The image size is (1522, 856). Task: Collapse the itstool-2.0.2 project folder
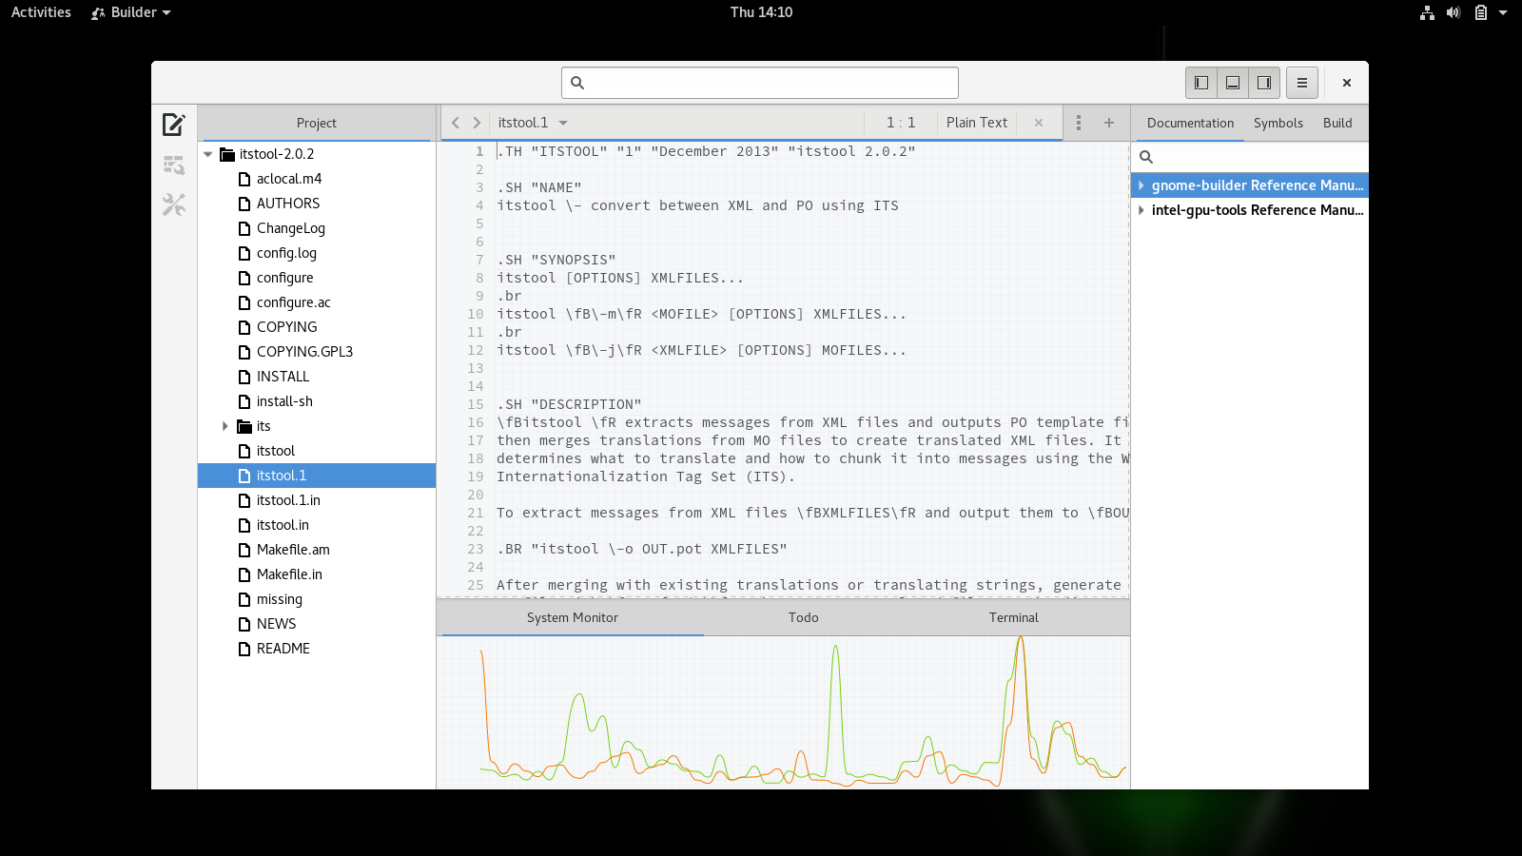coord(207,154)
